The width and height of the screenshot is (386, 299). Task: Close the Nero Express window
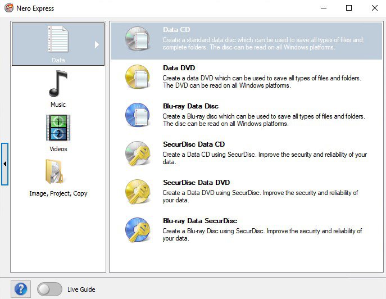click(x=375, y=8)
